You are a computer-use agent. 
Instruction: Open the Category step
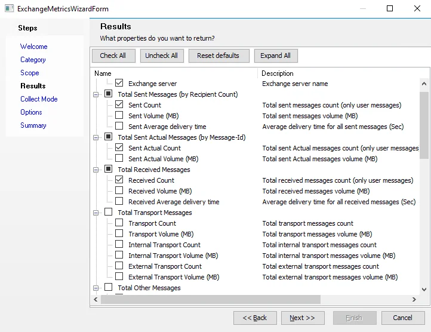33,60
